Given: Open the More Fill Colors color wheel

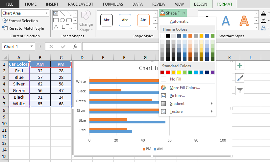Looking at the screenshot, I should pos(163,88).
